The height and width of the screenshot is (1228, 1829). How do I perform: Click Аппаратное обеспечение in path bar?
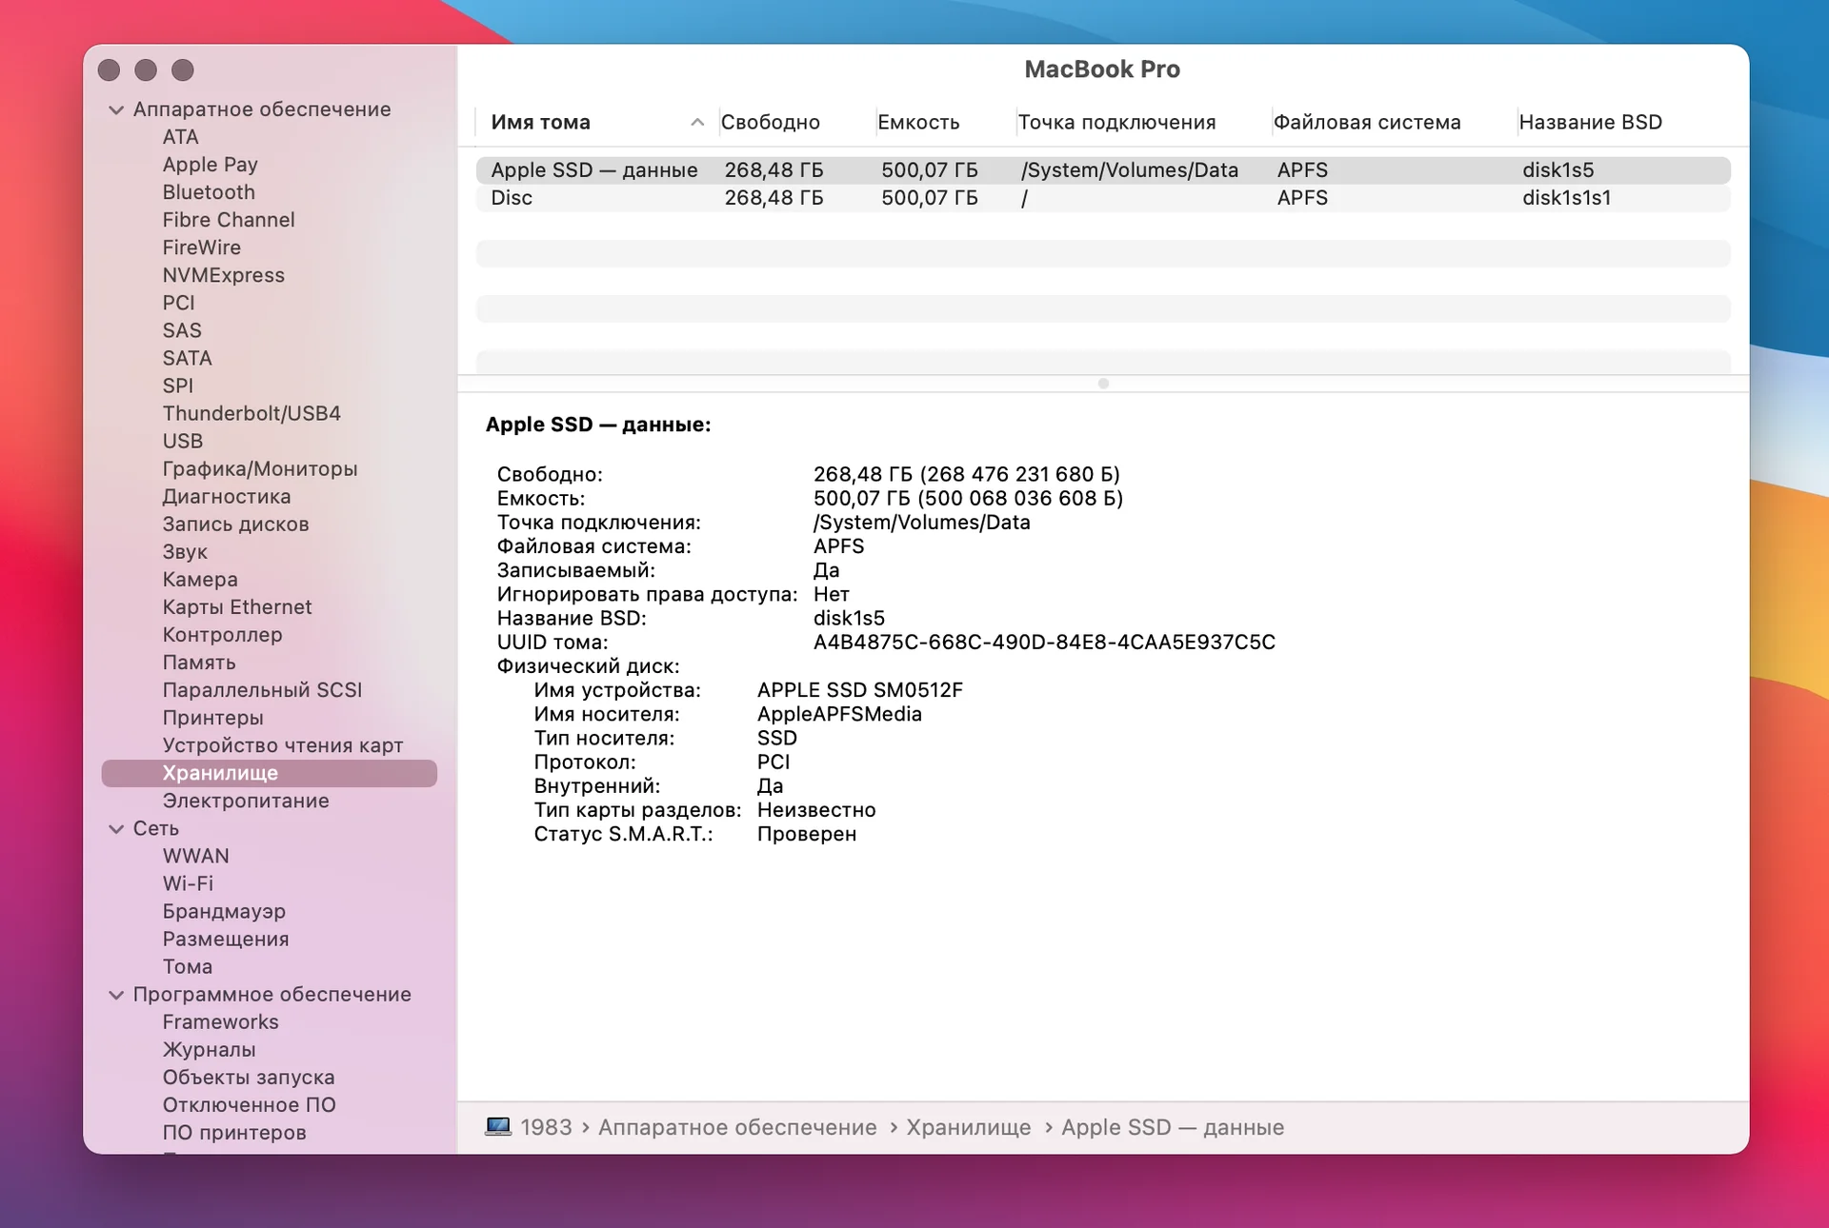[737, 1127]
